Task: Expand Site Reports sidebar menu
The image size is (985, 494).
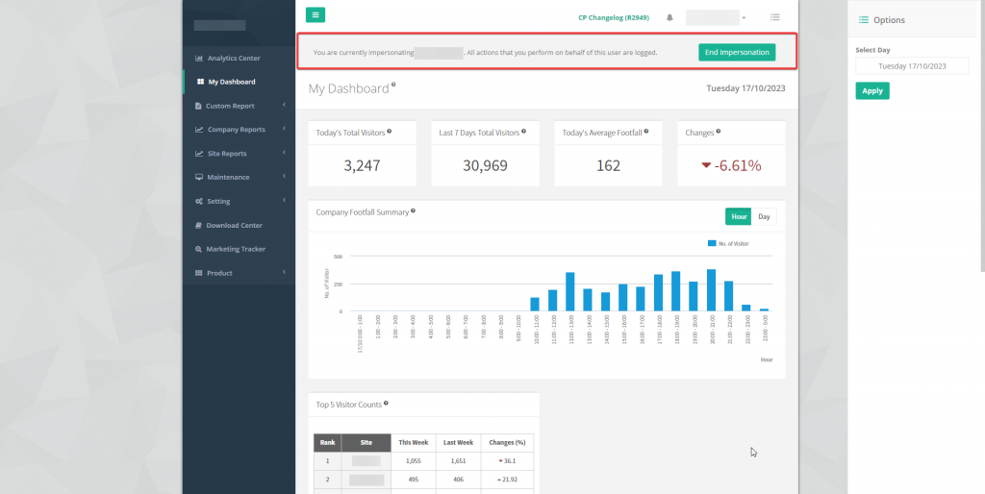Action: tap(226, 154)
